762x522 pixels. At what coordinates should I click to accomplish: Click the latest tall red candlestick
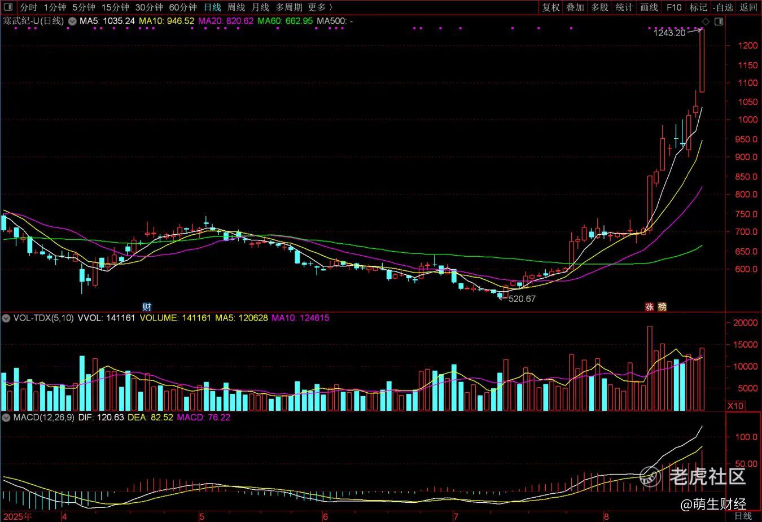[x=702, y=60]
